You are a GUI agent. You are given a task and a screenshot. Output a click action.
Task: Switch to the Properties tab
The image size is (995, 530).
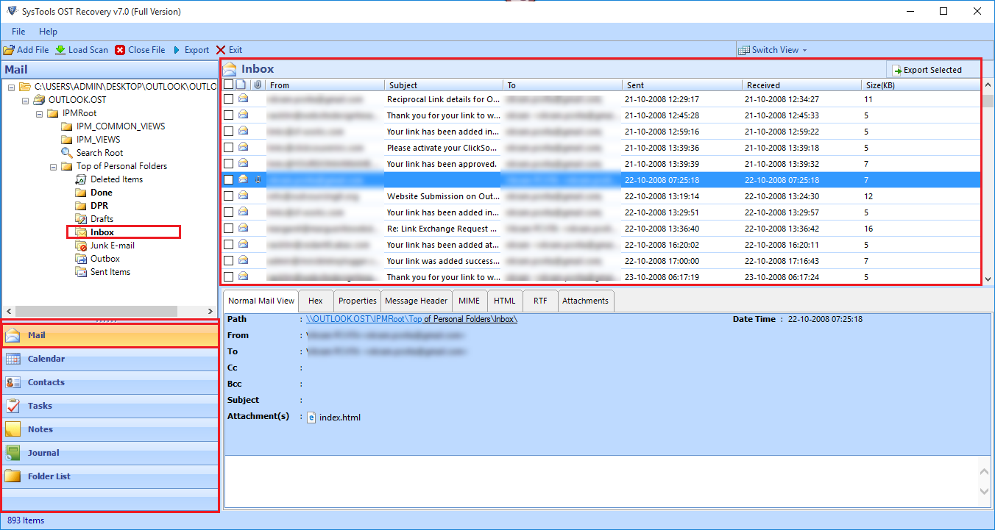358,301
